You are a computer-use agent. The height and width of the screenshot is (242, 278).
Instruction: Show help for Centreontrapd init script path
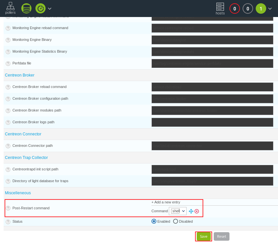click(8, 169)
